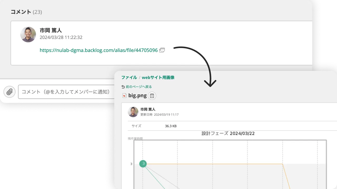The width and height of the screenshot is (337, 189).
Task: Focus the コメント input field
Action: (x=66, y=92)
